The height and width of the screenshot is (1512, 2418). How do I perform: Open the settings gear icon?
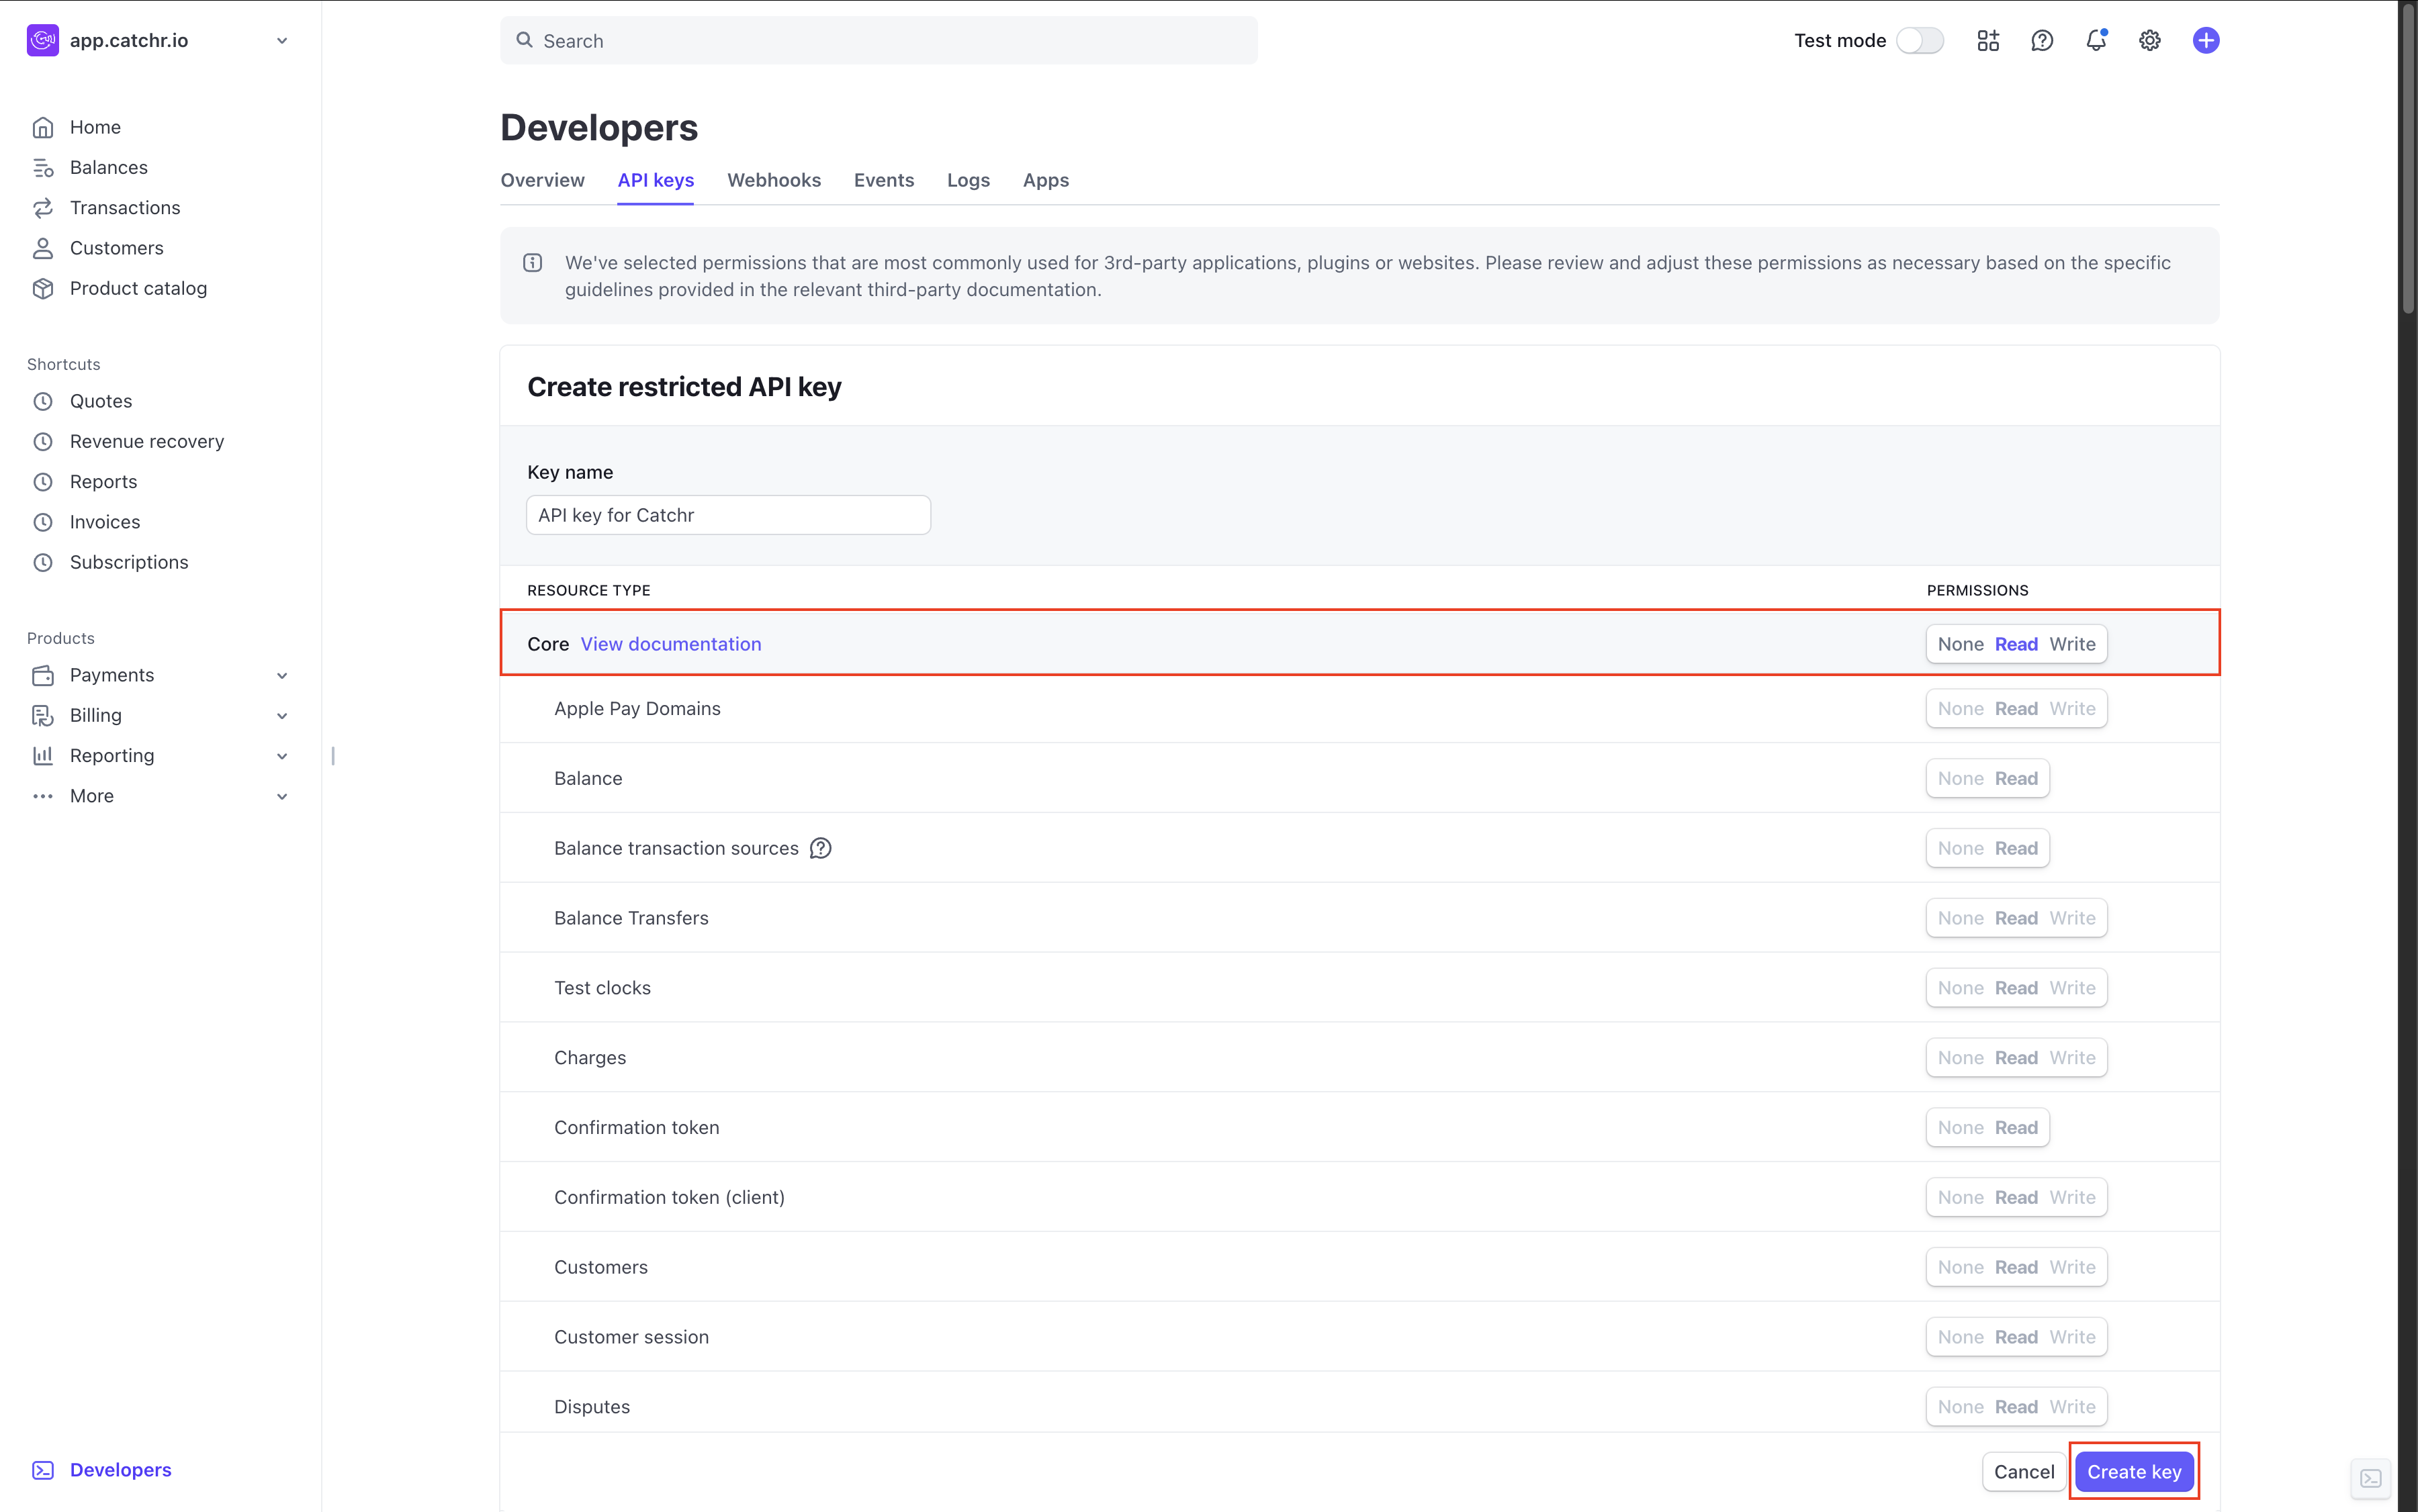tap(2150, 40)
